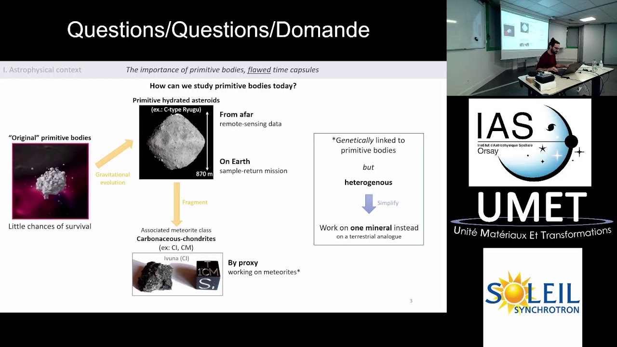The height and width of the screenshot is (347, 617).
Task: Click 'Associated meteorite class' text
Action: coord(176,230)
